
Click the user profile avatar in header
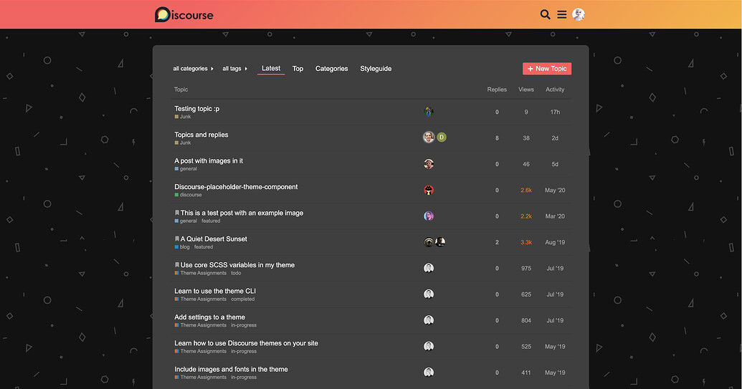tap(579, 14)
